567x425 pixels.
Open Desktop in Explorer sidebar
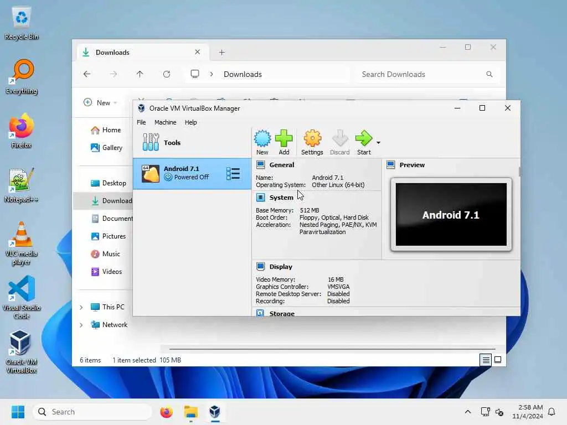click(x=109, y=183)
